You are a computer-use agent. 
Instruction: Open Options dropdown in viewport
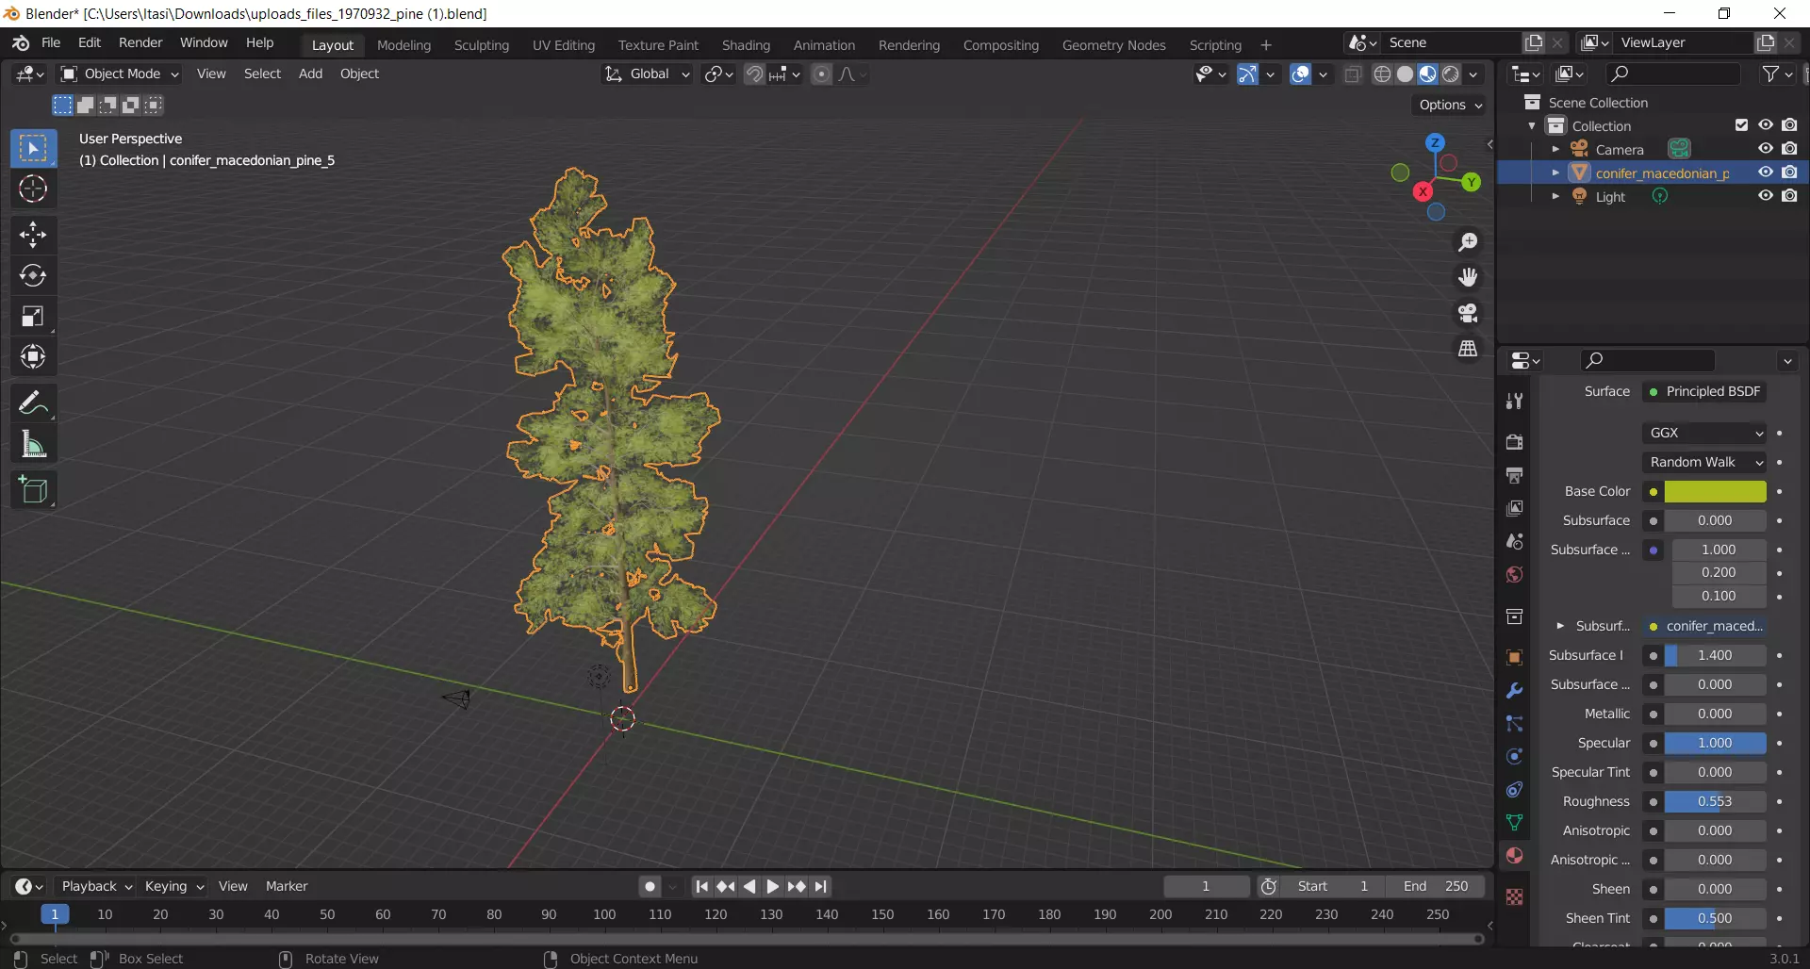pyautogui.click(x=1450, y=105)
